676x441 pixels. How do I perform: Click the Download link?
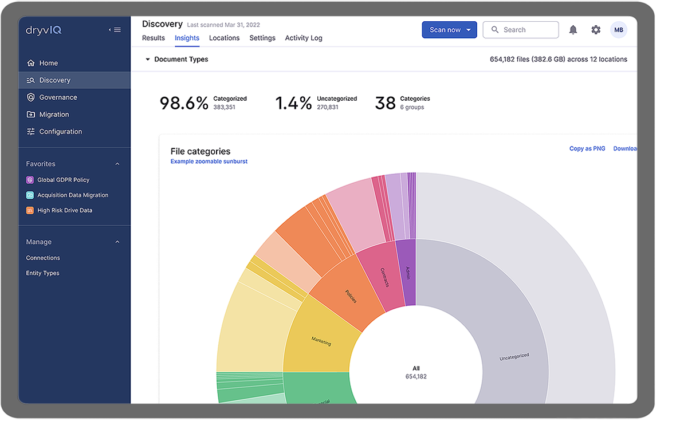tap(624, 148)
